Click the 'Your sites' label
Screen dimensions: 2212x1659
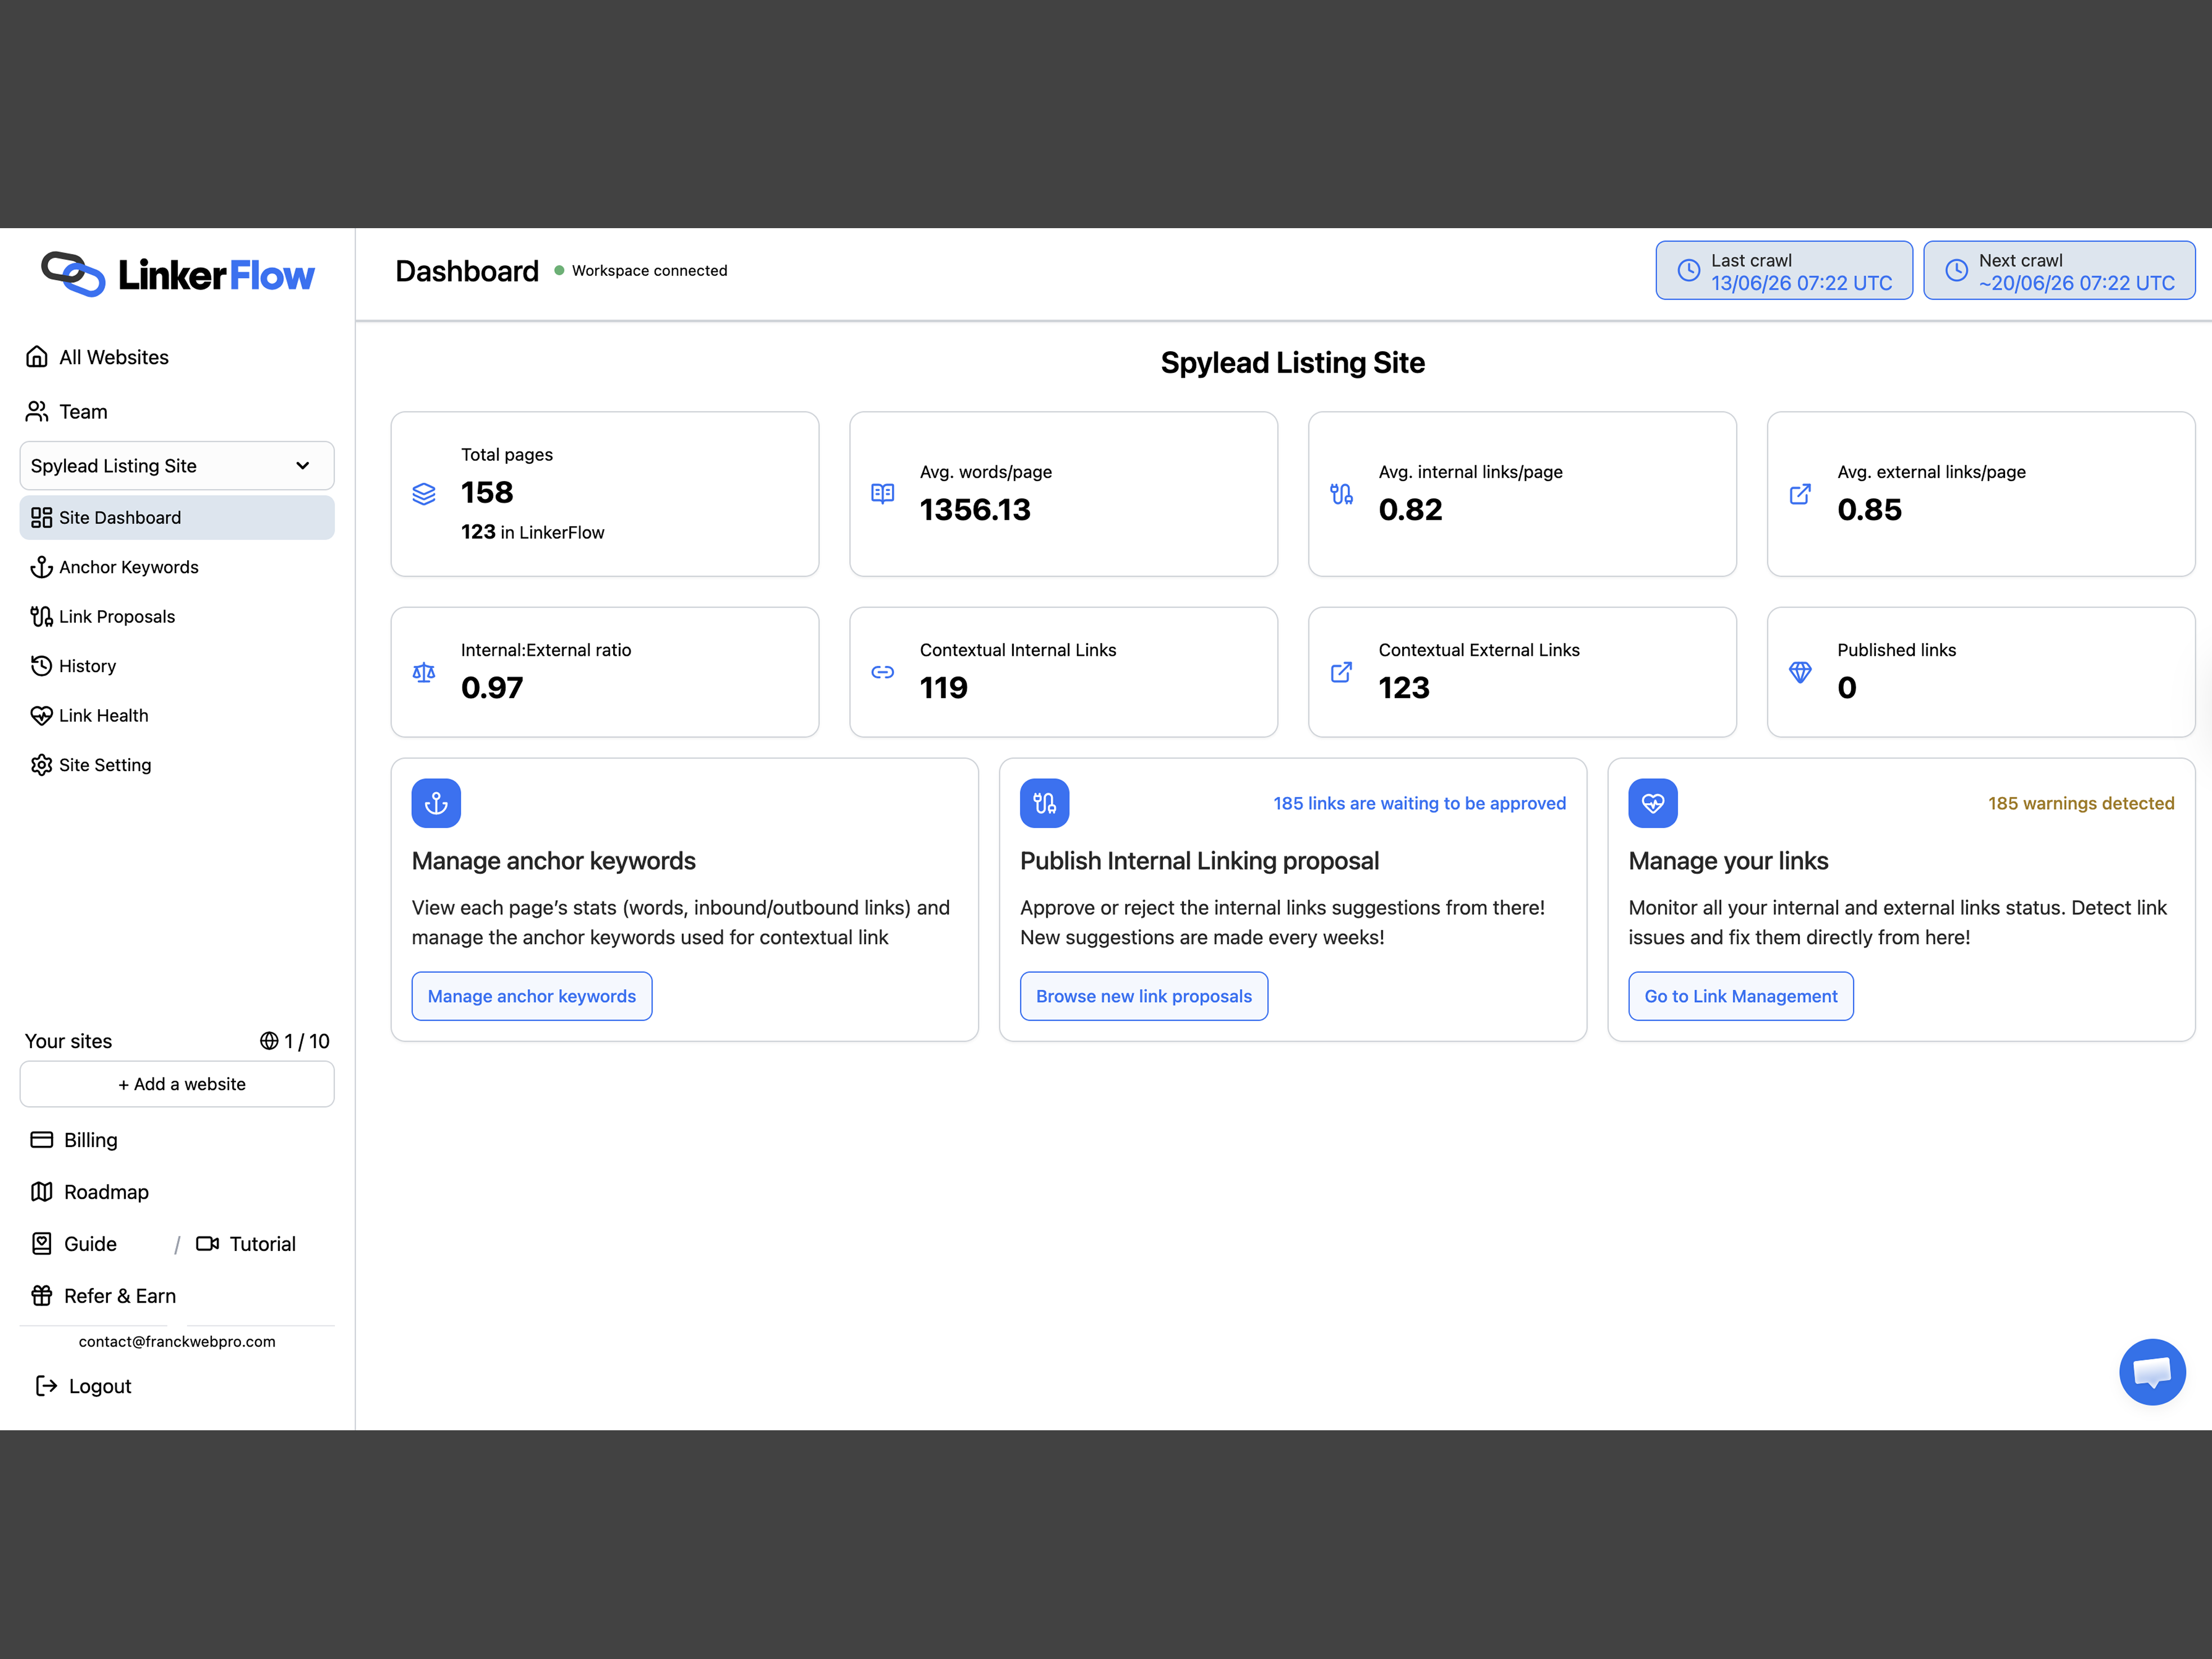pos(68,1041)
